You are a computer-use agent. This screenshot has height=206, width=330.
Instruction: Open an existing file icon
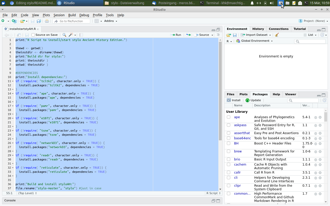(22, 21)
